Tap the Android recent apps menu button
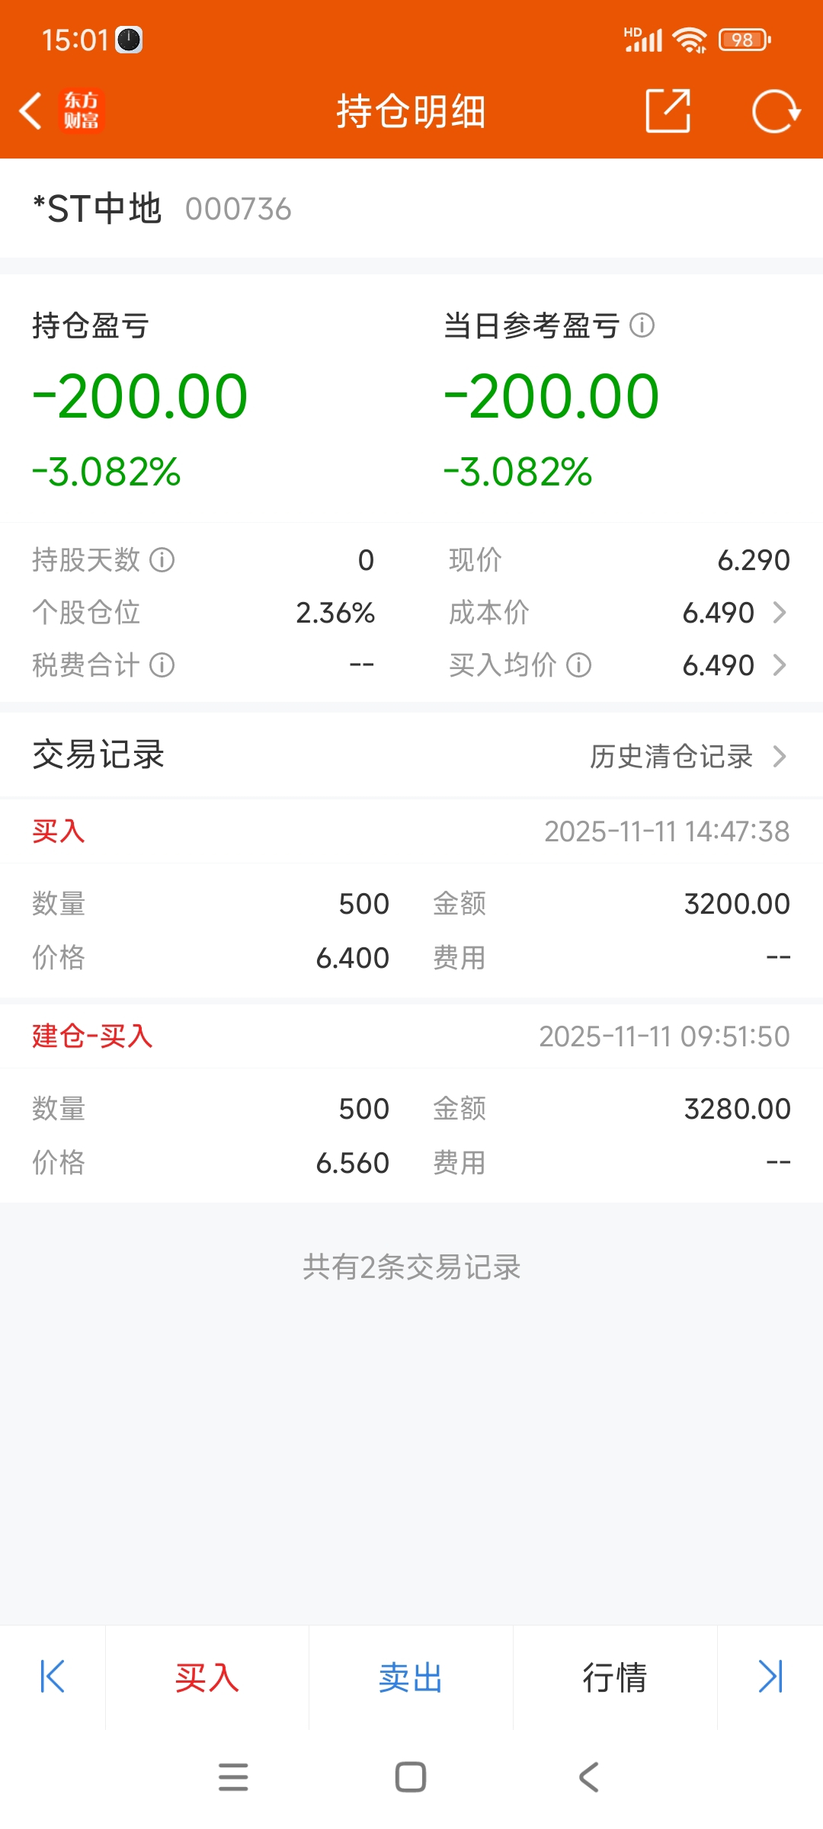 pyautogui.click(x=233, y=1776)
